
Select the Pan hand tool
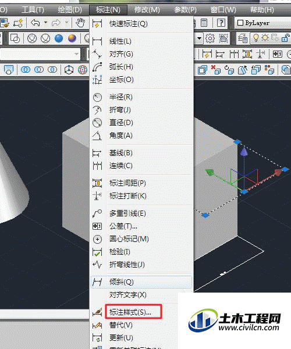click(x=80, y=23)
